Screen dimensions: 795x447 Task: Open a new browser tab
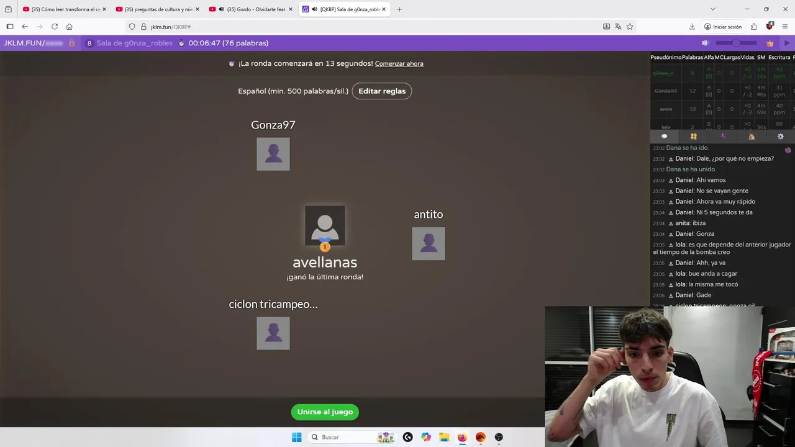click(x=399, y=9)
